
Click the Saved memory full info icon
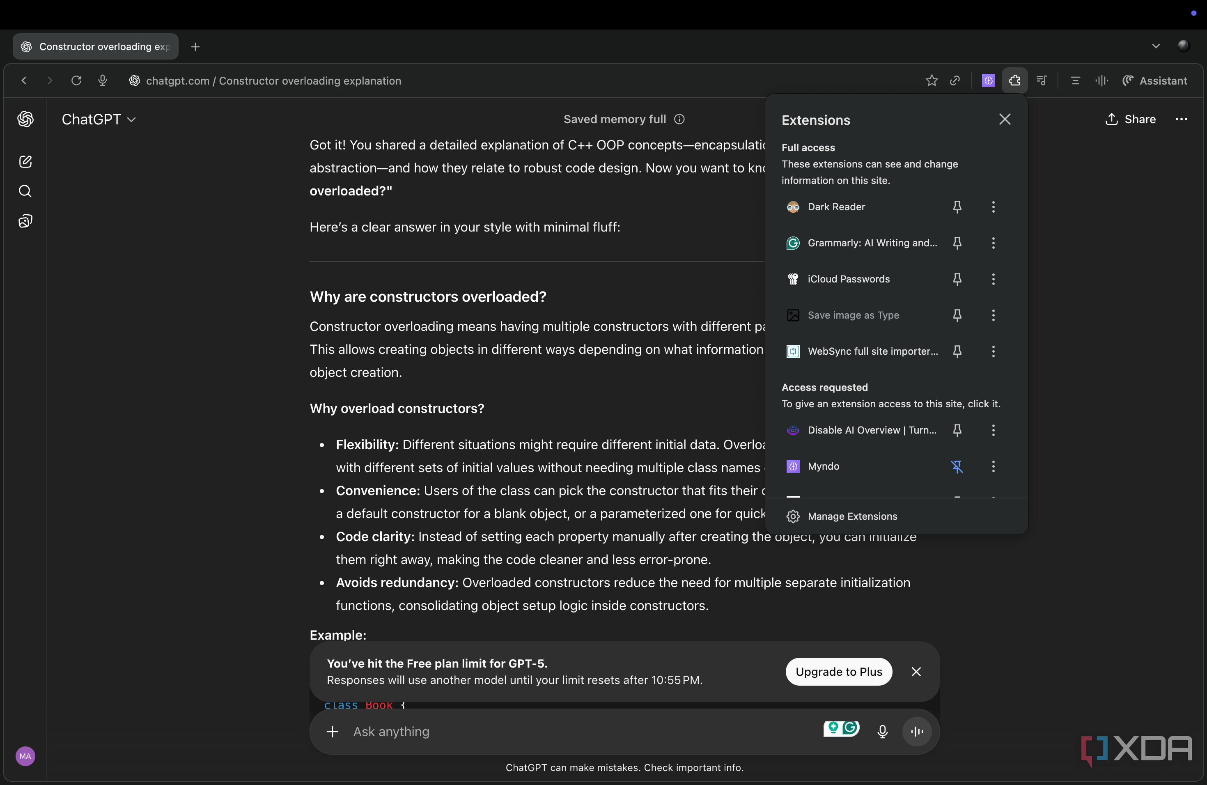click(679, 119)
